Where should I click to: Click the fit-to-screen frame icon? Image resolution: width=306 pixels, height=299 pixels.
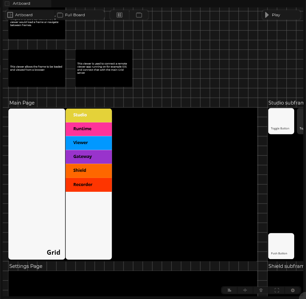pos(277,290)
